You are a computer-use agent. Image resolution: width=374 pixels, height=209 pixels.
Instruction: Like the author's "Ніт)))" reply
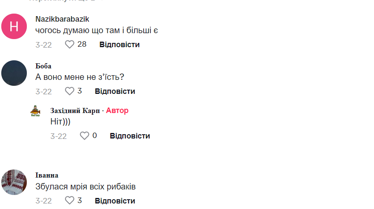(x=84, y=136)
